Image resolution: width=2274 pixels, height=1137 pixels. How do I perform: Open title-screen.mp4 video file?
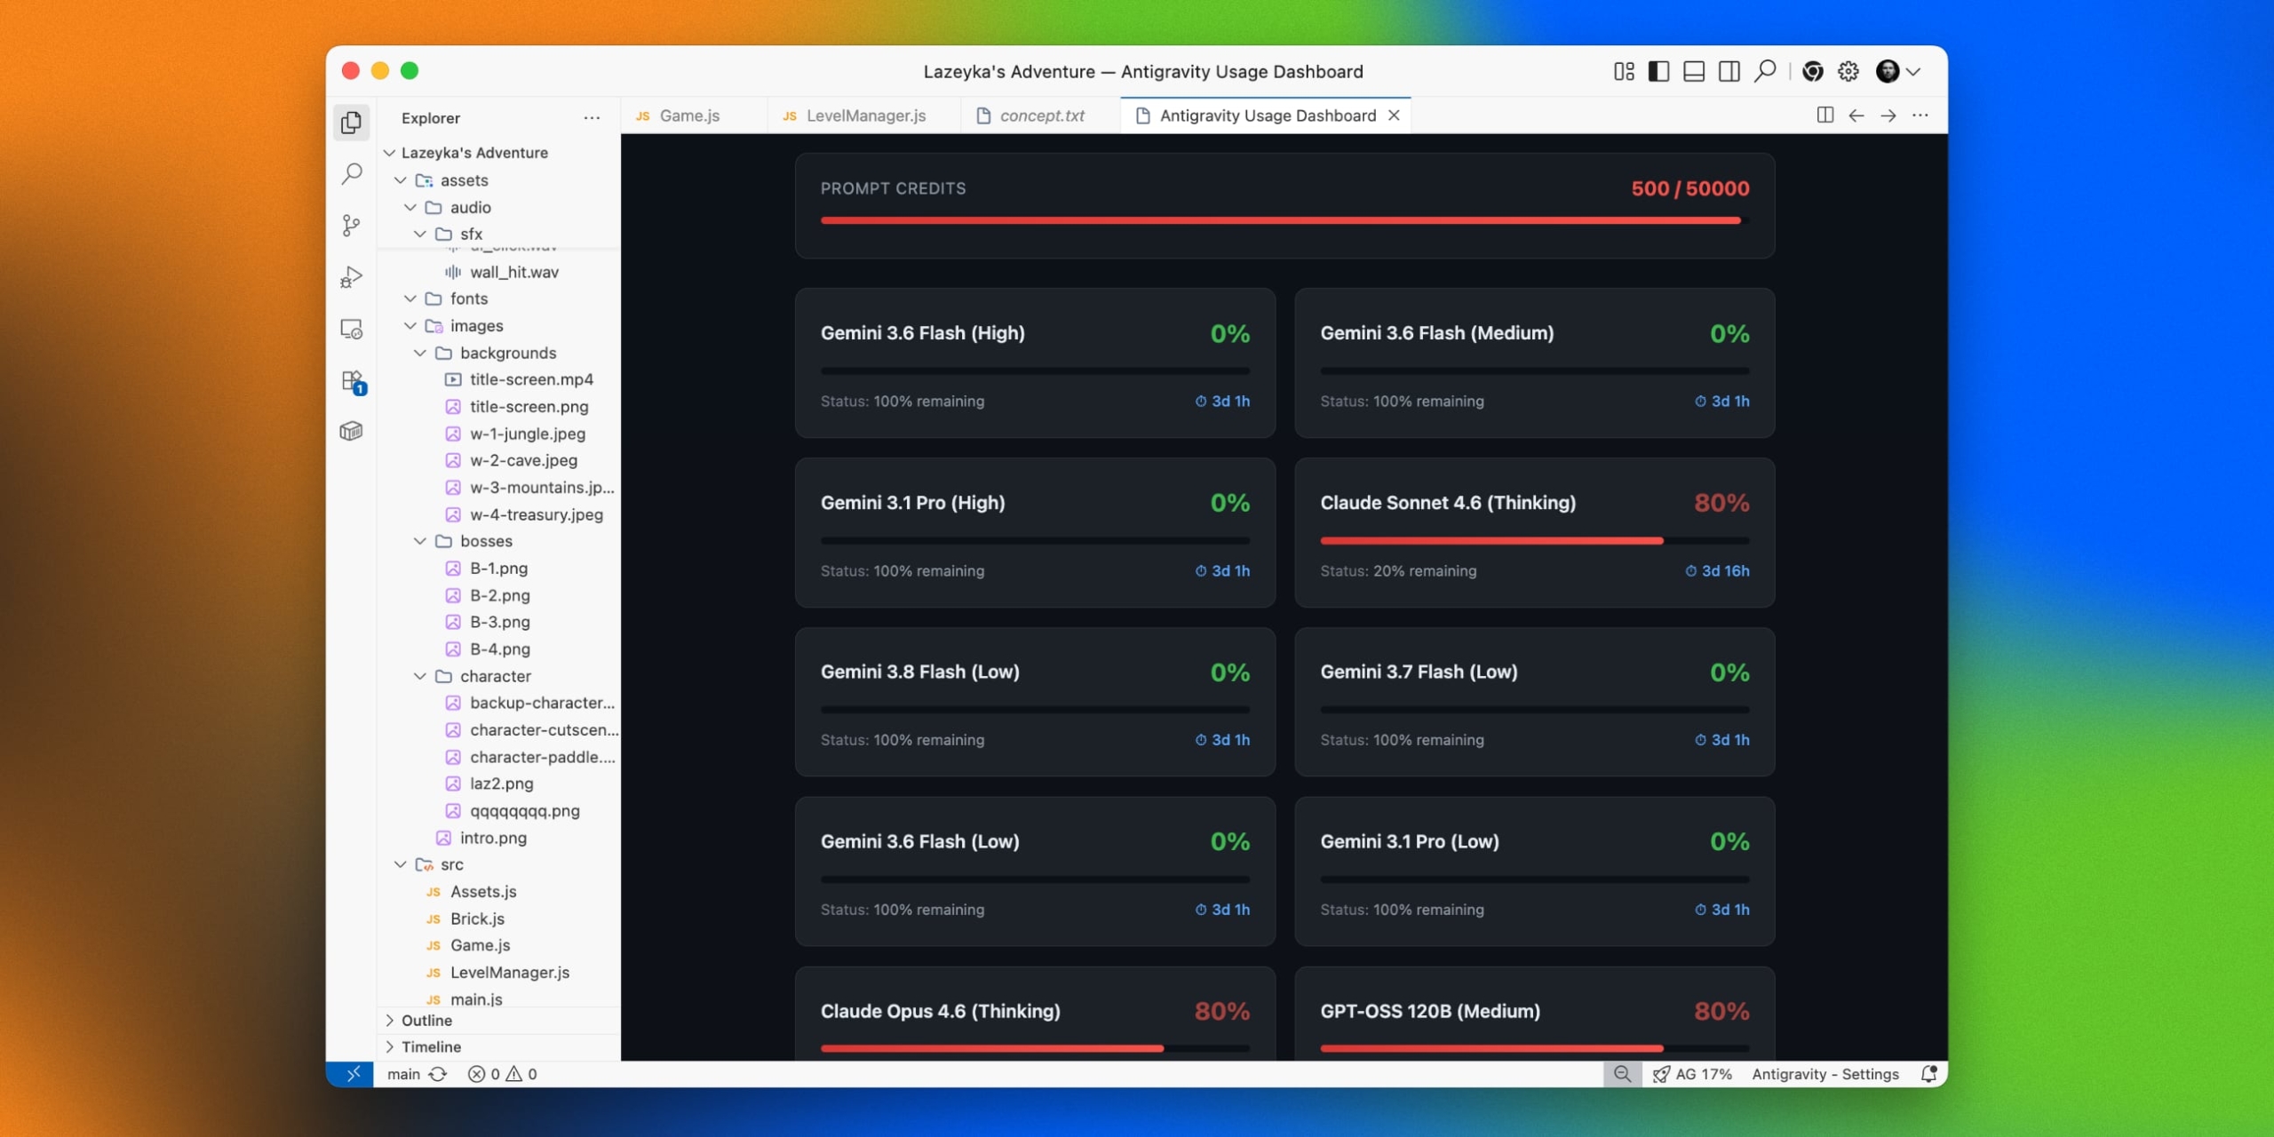point(499,380)
